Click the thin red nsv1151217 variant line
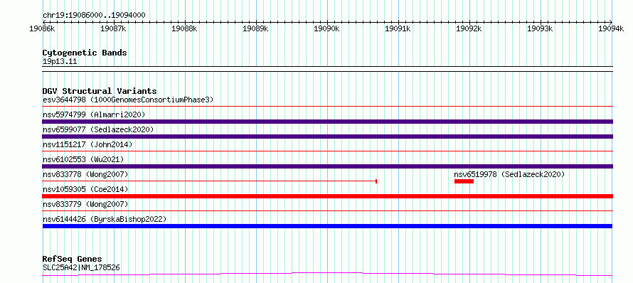Image resolution: width=633 pixels, height=283 pixels. [327, 151]
